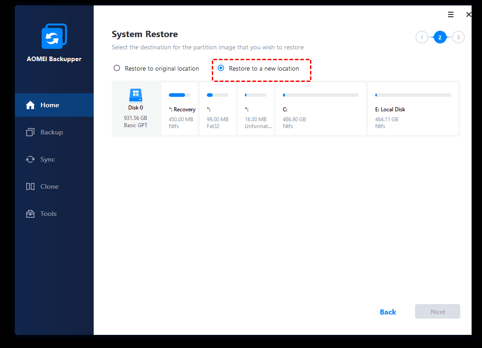Image resolution: width=482 pixels, height=348 pixels.
Task: Open the Clone menu label
Action: point(49,186)
